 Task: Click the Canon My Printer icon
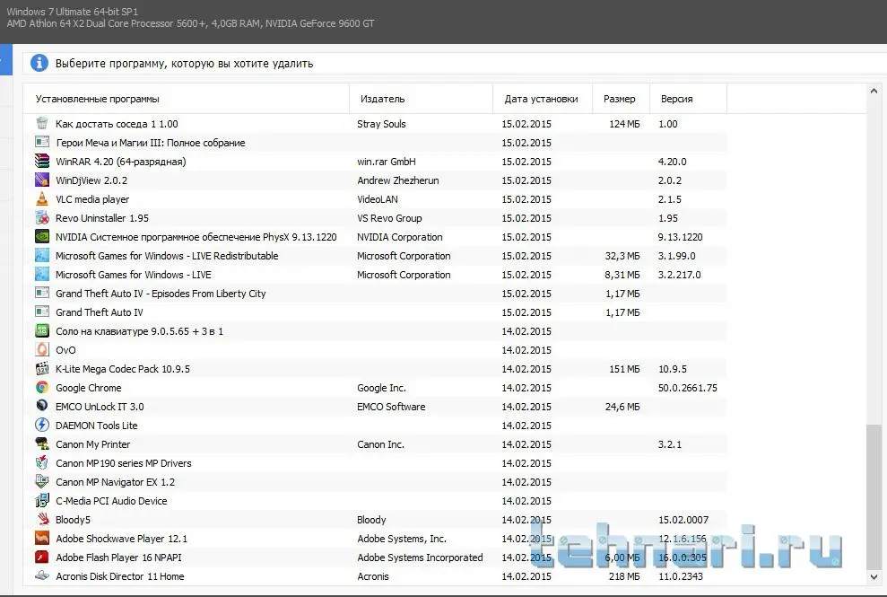coord(42,443)
